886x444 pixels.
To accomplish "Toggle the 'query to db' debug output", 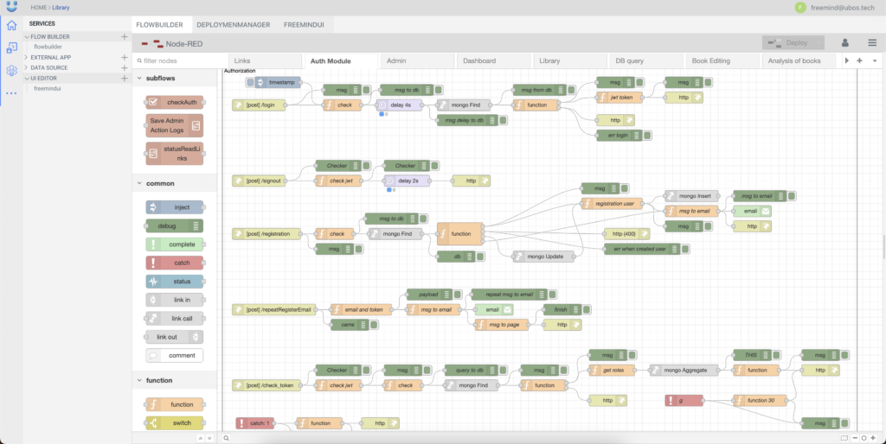I will (x=504, y=370).
